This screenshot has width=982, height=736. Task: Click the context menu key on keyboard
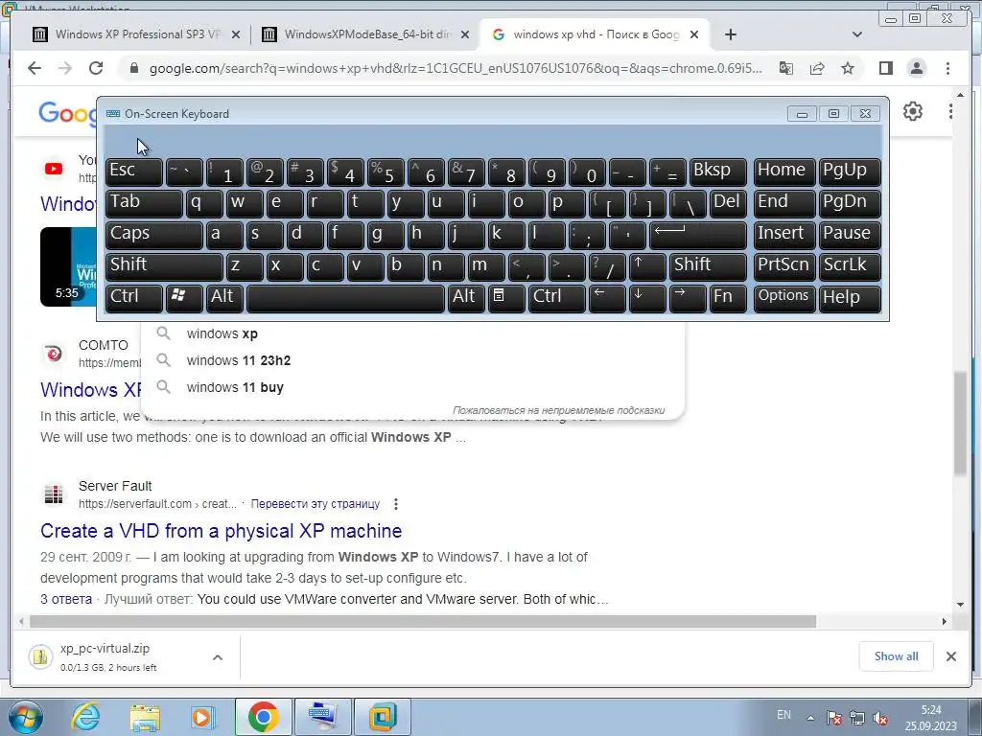pyautogui.click(x=506, y=297)
